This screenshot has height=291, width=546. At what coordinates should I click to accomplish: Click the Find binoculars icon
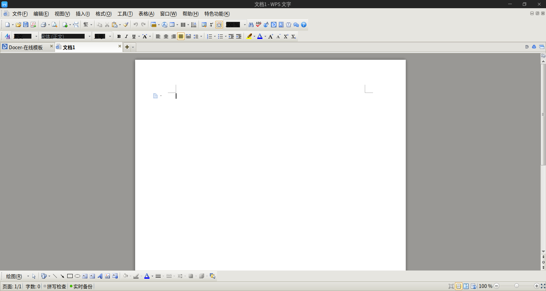[x=251, y=25]
